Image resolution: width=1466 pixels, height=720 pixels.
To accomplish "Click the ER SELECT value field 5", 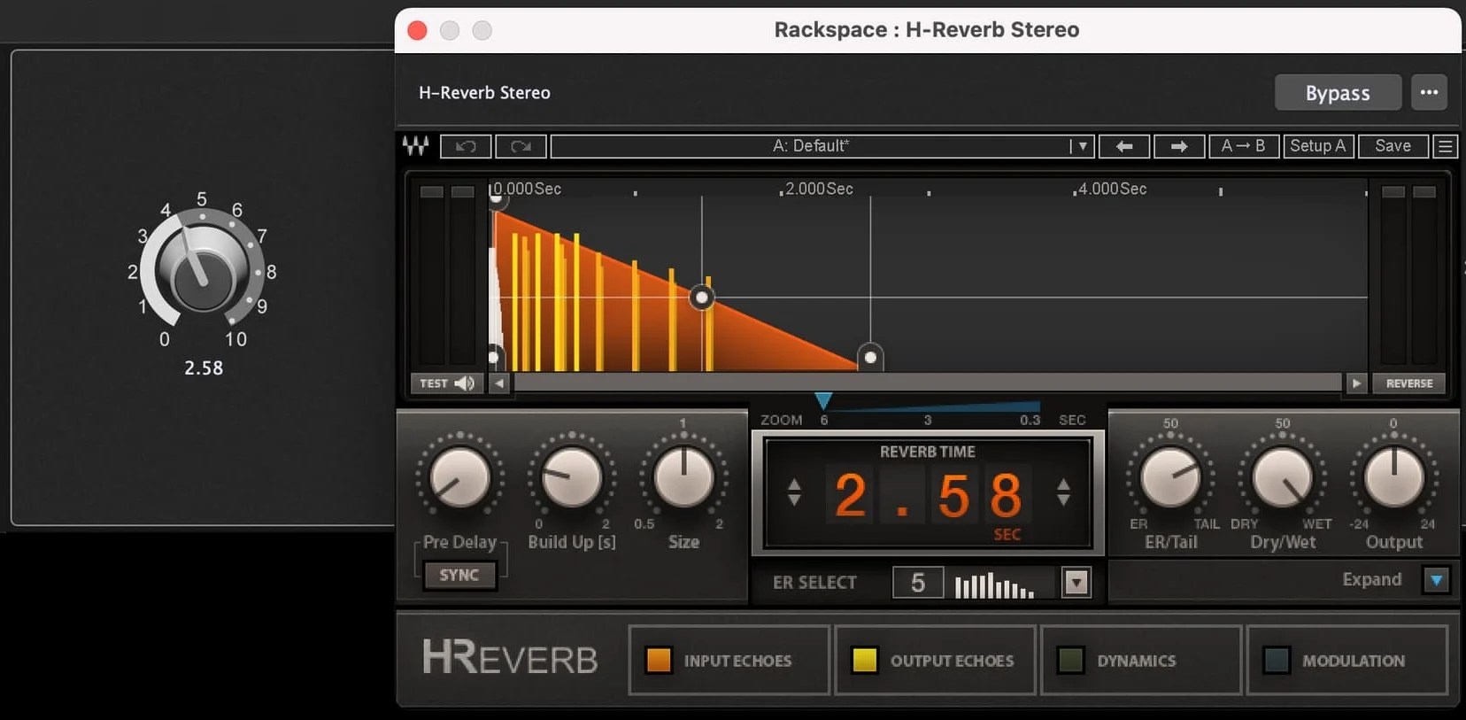I will [x=918, y=583].
